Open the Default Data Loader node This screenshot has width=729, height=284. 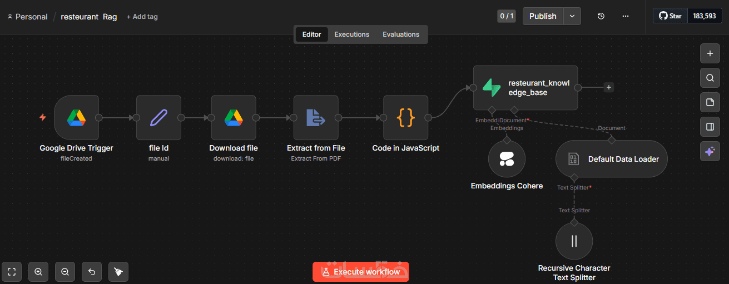(611, 159)
